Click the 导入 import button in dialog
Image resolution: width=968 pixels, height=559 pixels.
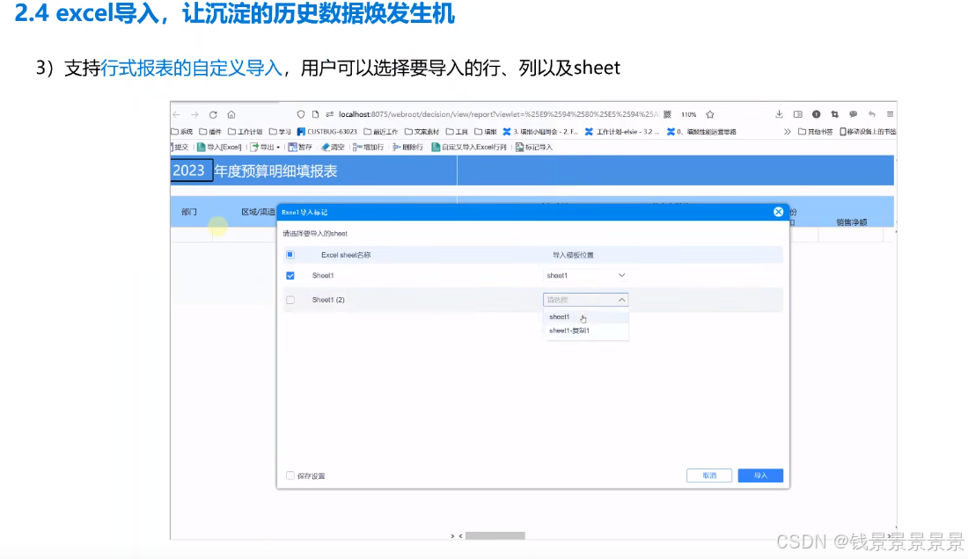(760, 476)
